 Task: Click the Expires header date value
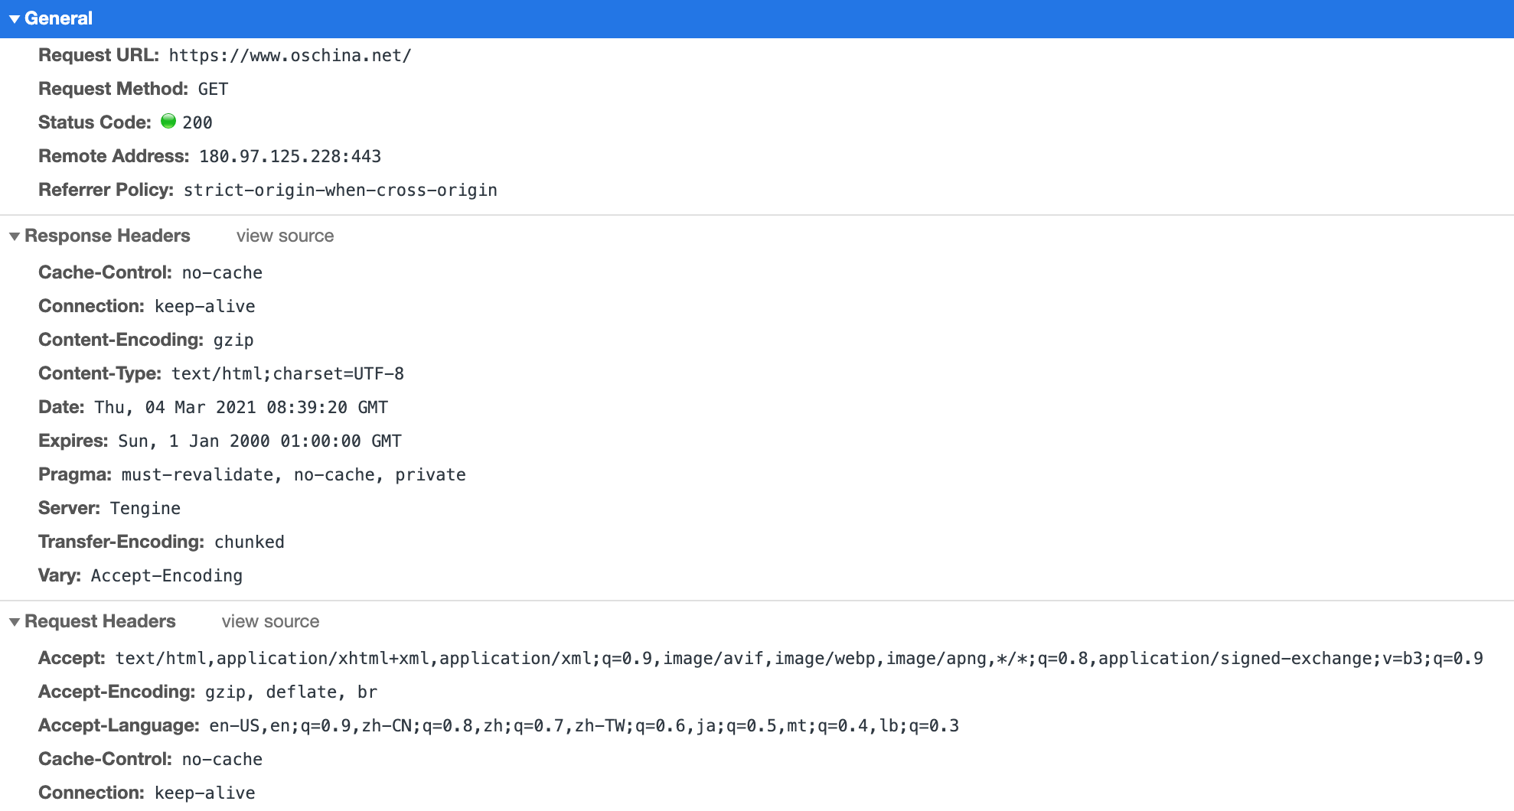(259, 441)
